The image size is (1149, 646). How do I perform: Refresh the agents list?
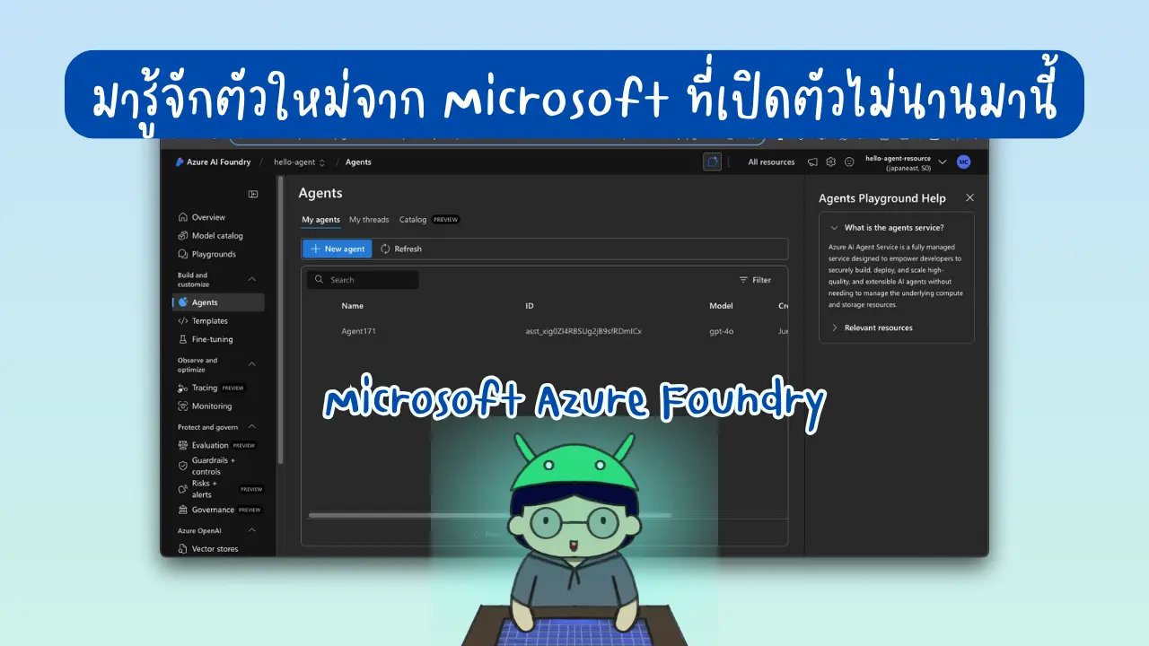click(x=401, y=249)
